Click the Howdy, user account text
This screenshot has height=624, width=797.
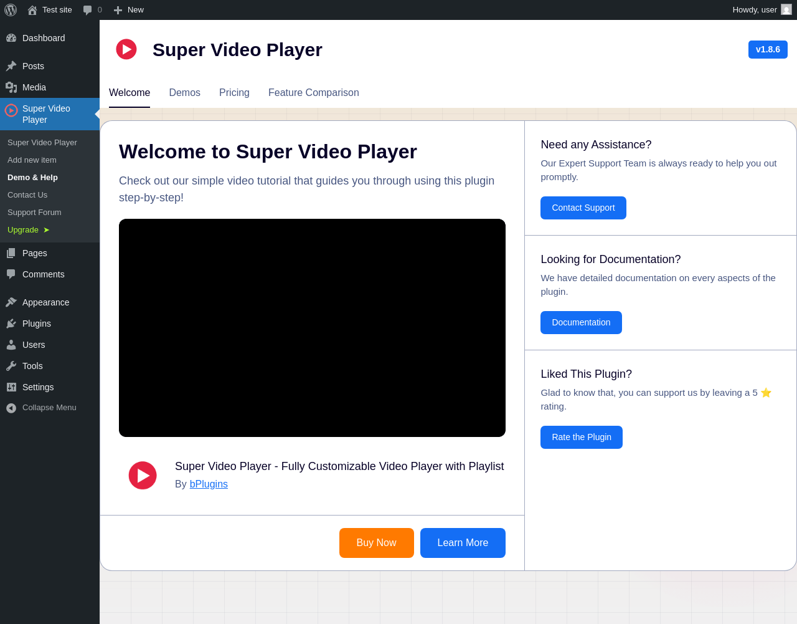[755, 10]
